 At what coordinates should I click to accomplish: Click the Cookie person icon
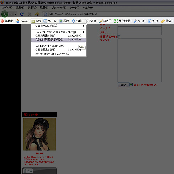(18, 21)
